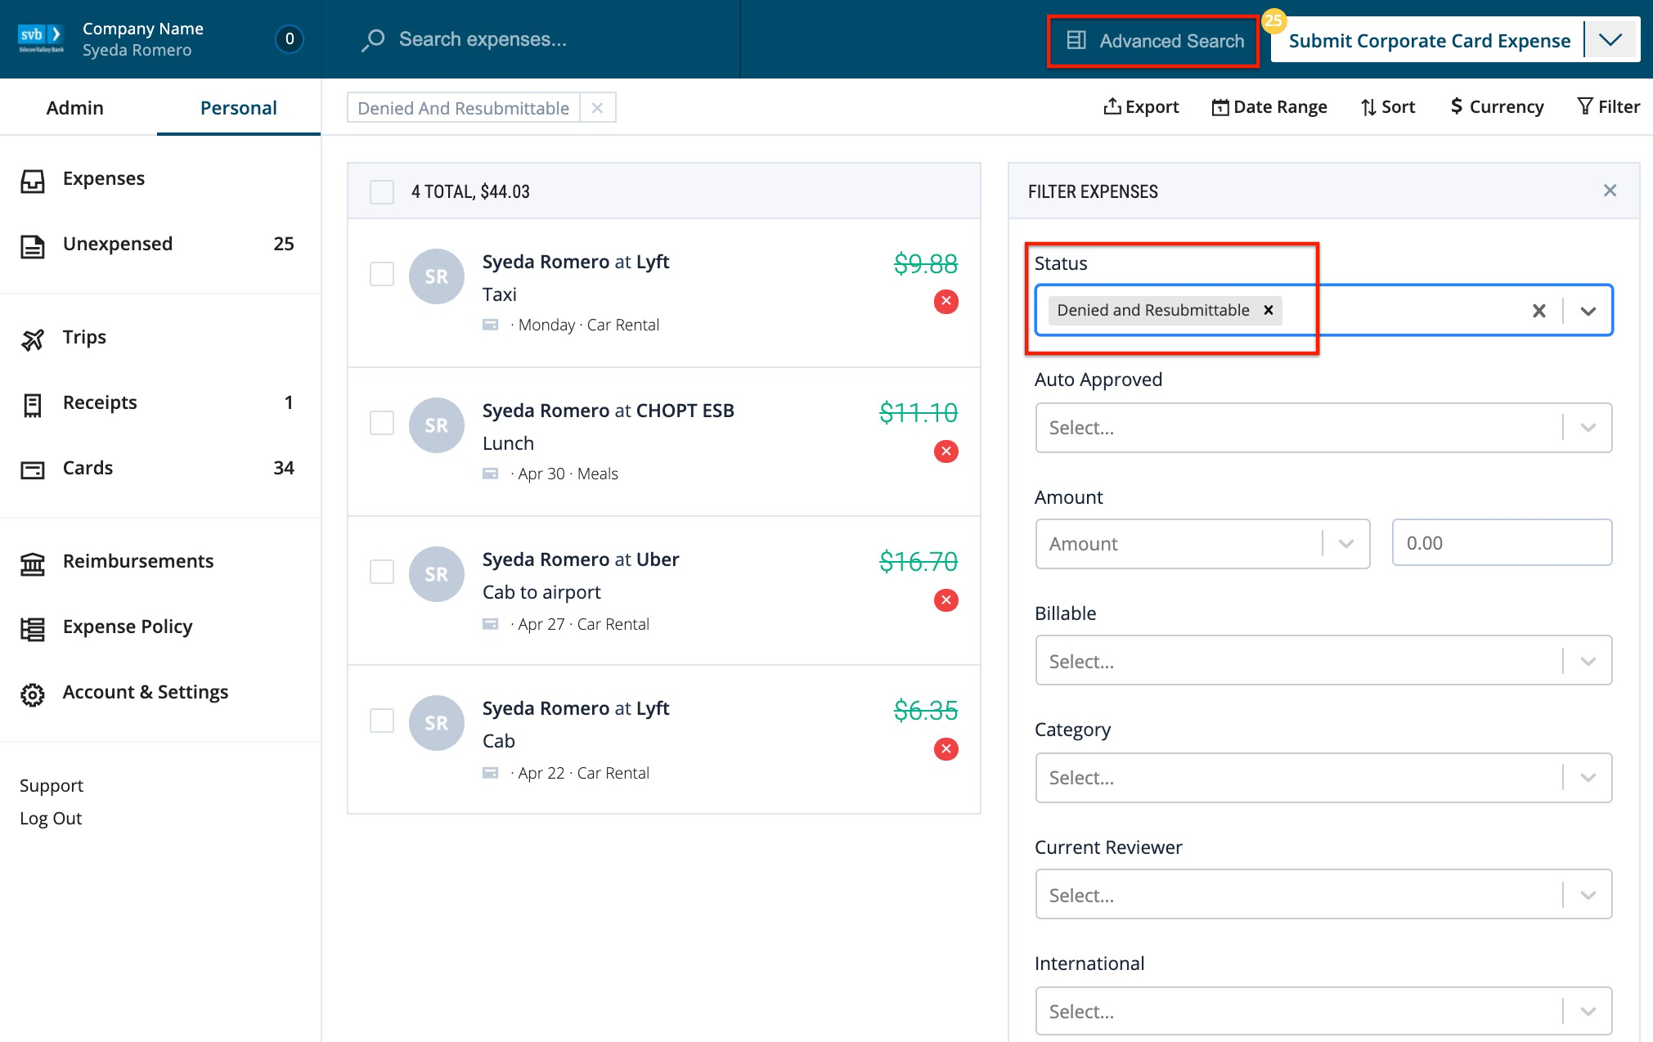Click the Export icon above expense list
This screenshot has width=1653, height=1042.
(1112, 106)
